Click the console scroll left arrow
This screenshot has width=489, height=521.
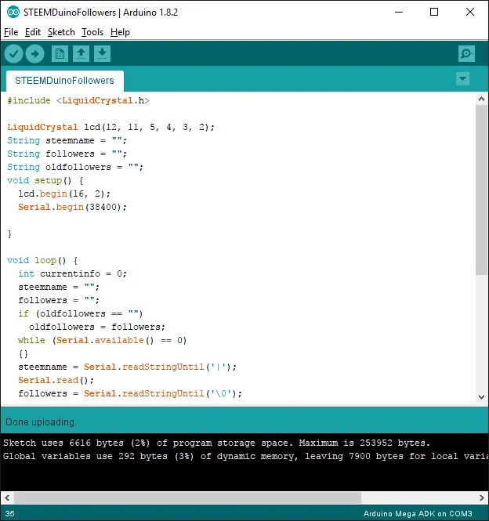click(7, 497)
